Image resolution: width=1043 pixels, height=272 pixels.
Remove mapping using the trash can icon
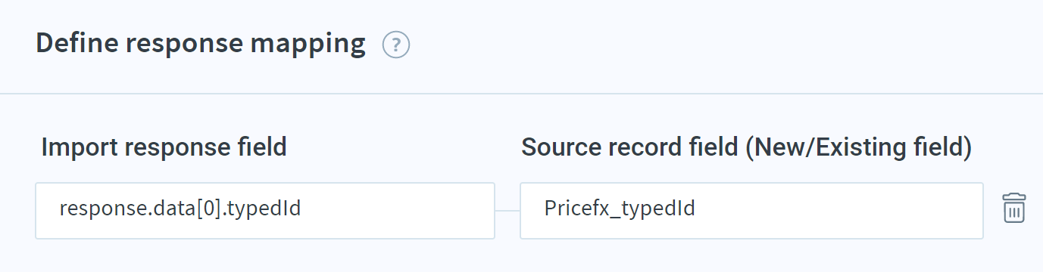pos(1013,207)
